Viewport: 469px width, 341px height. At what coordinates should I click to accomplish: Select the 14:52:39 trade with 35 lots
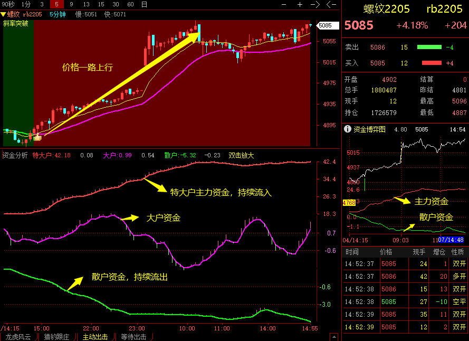coord(405,315)
